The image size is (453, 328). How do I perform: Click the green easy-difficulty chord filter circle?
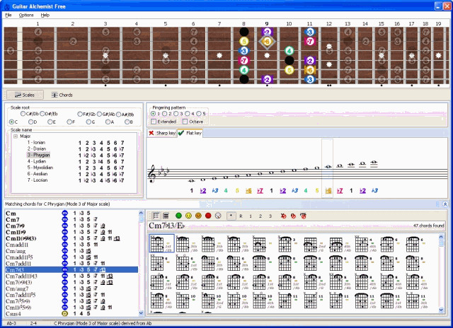179,215
